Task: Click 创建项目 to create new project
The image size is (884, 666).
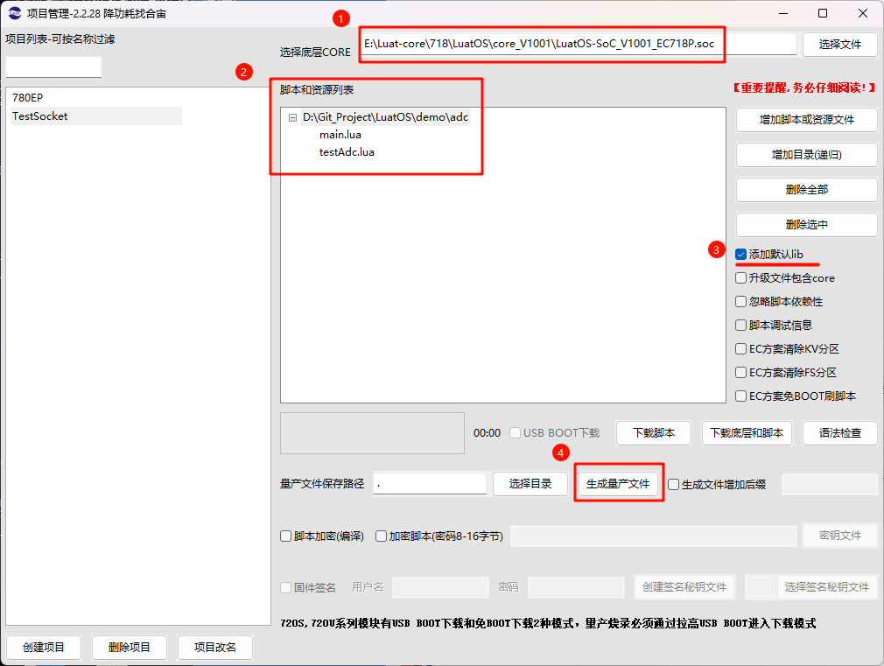Action: point(44,647)
